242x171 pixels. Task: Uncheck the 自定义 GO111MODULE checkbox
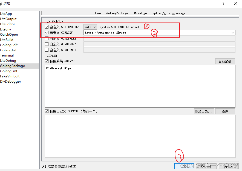(47, 27)
